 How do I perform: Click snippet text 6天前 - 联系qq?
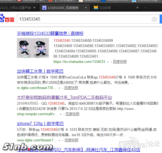(28, 129)
